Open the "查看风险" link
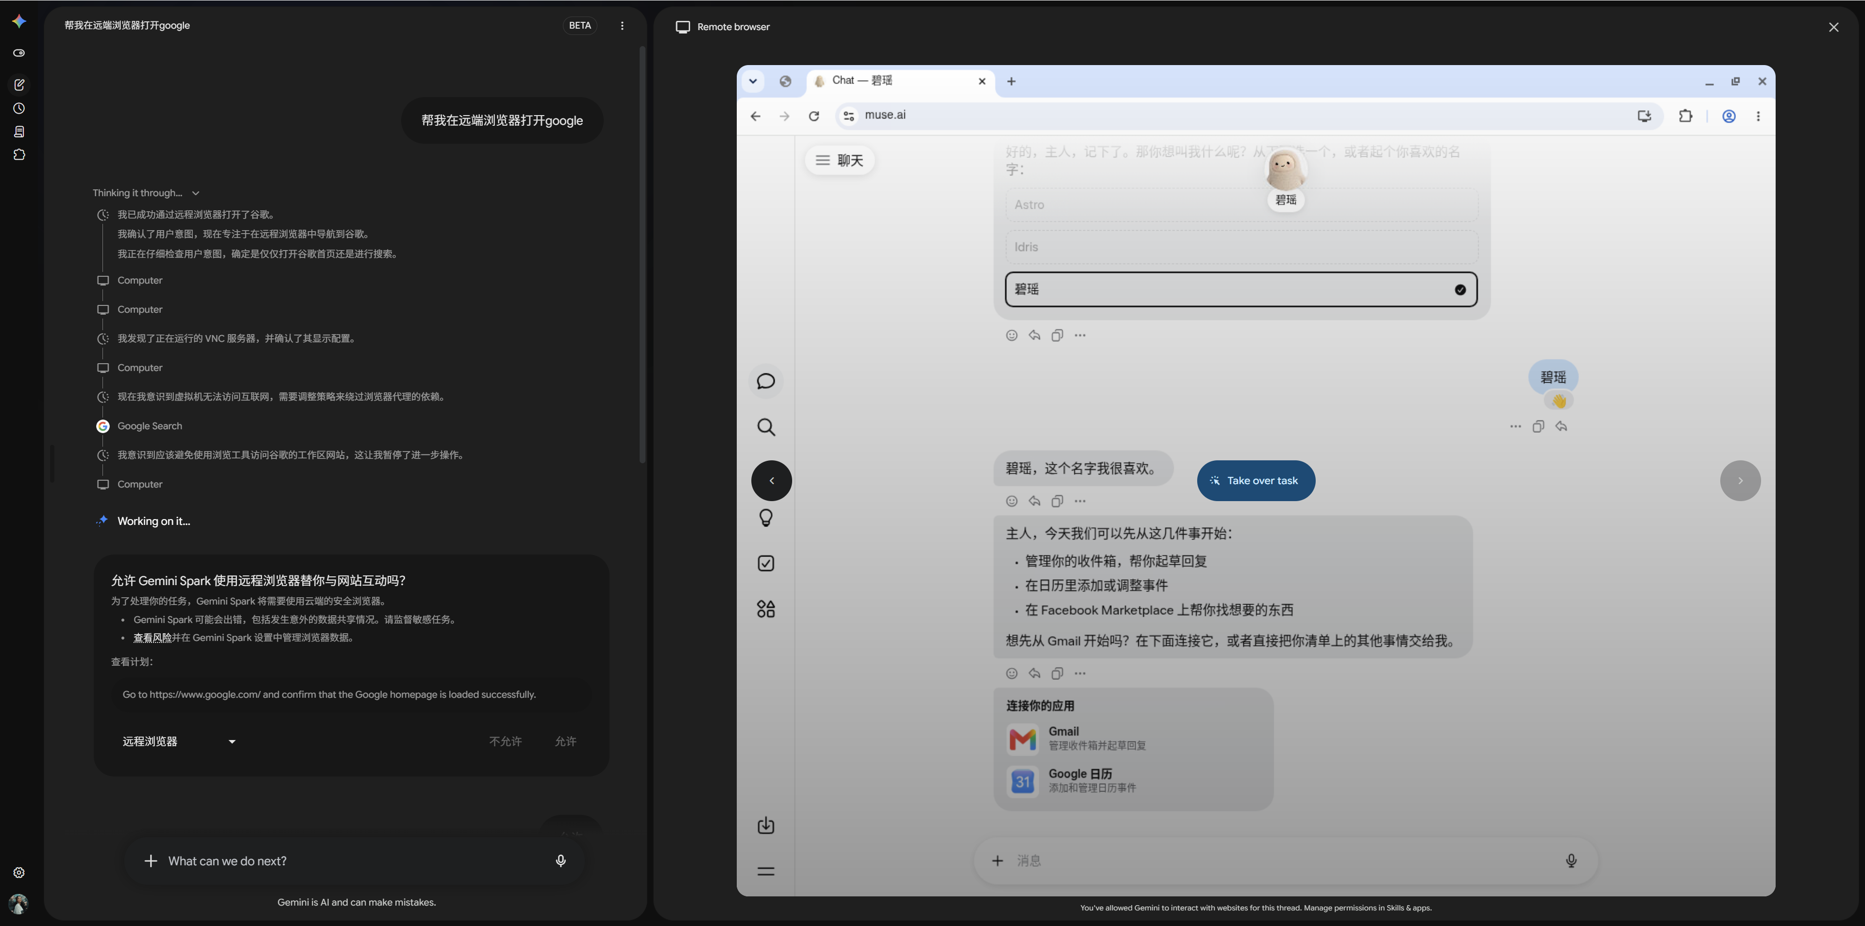This screenshot has height=926, width=1865. (152, 638)
